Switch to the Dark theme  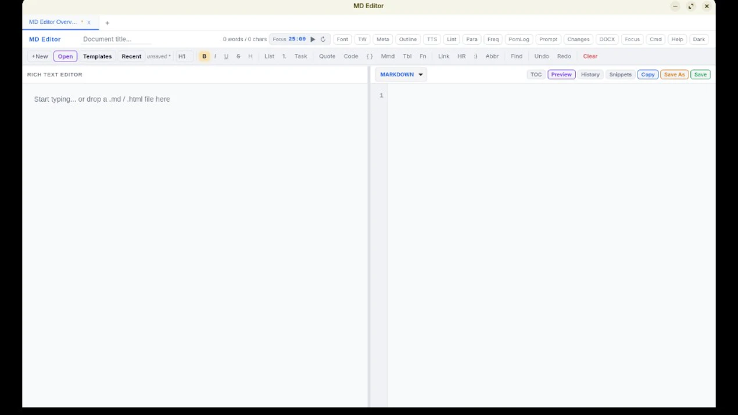coord(699,40)
